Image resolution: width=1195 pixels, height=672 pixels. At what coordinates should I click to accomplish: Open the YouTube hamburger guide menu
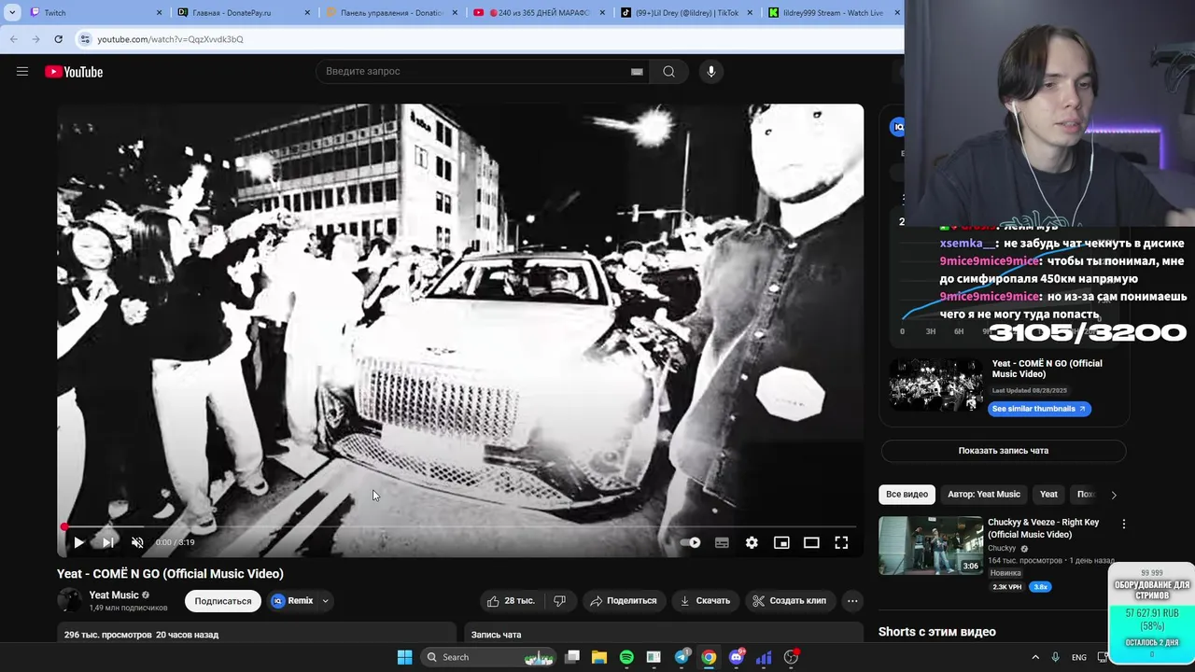click(x=22, y=72)
